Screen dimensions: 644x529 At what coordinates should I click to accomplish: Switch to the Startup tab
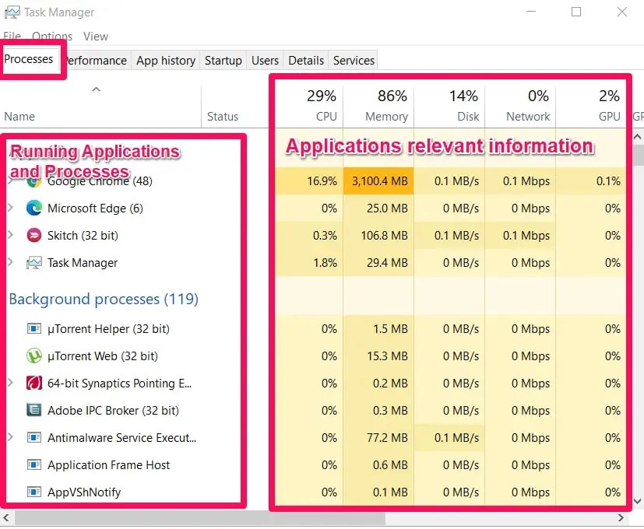(223, 61)
